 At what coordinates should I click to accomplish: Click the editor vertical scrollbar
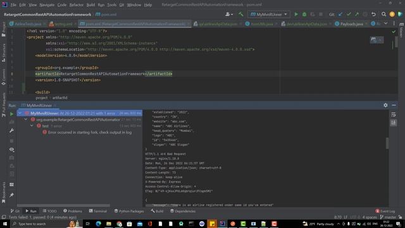(396, 42)
